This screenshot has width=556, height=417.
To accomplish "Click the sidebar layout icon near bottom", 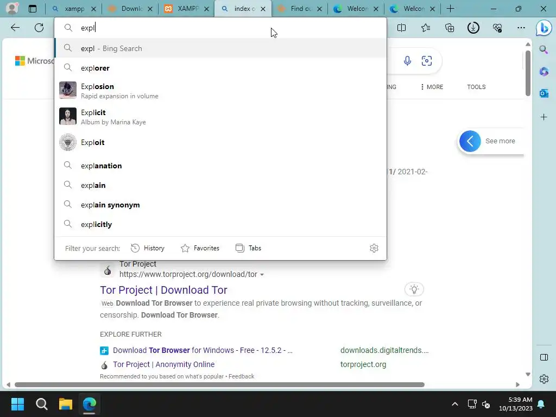I will [544, 357].
